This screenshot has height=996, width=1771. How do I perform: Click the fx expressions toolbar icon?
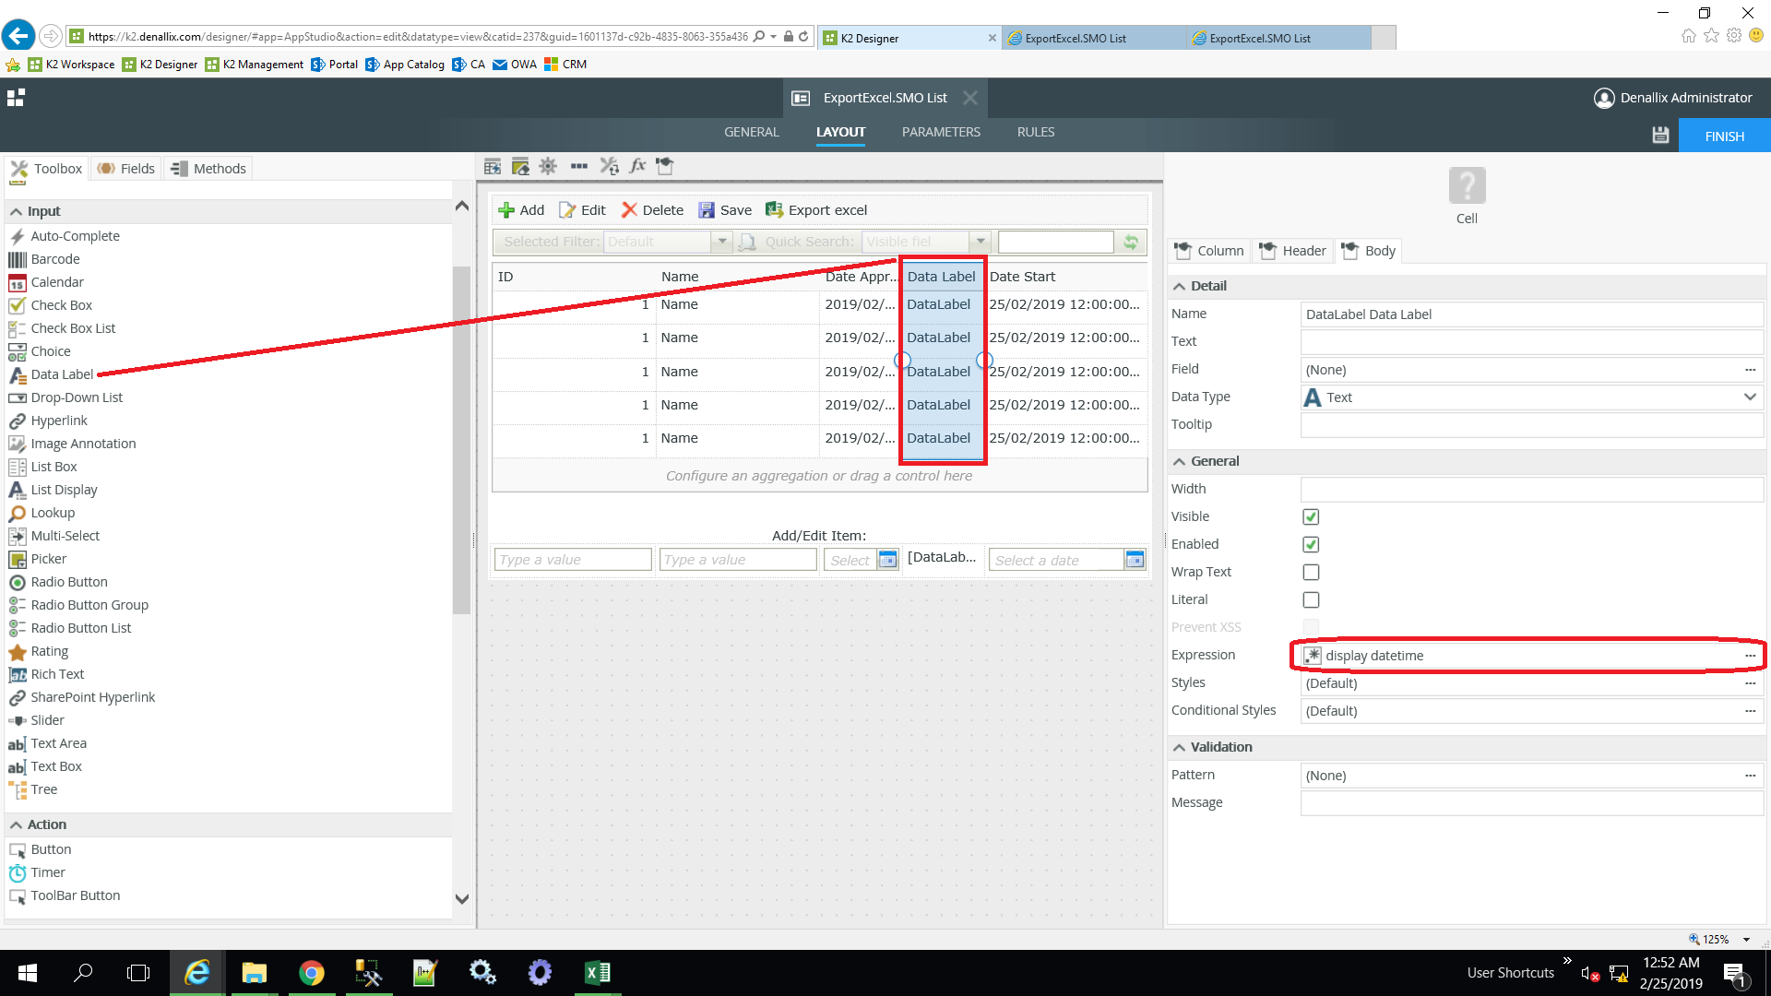(x=637, y=166)
